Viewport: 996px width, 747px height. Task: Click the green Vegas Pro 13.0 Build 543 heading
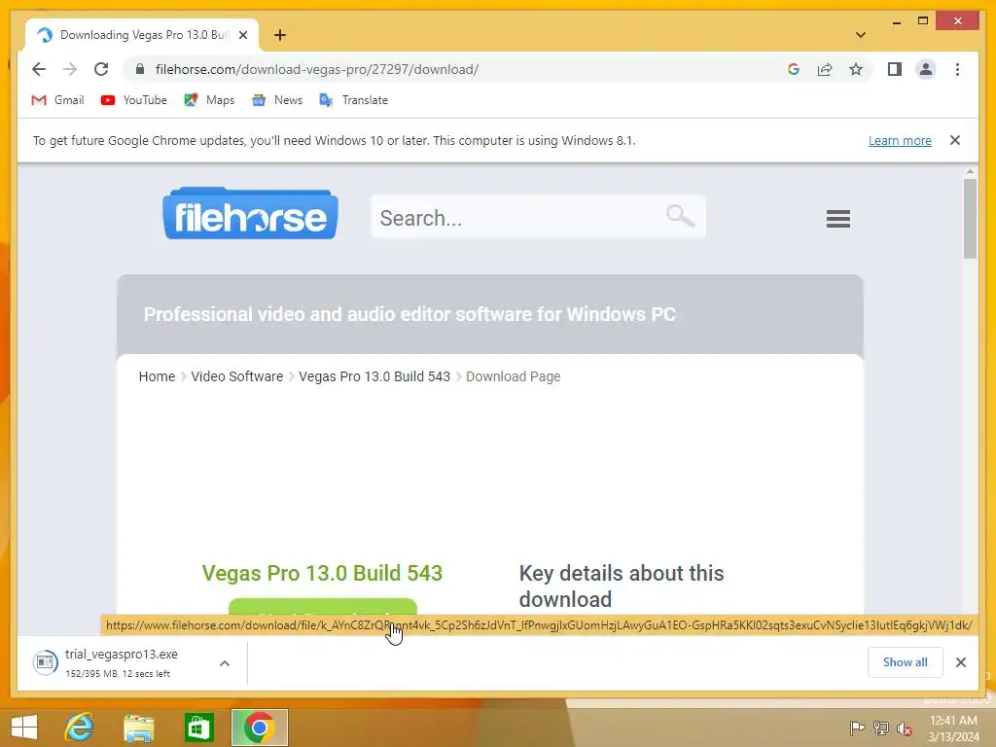(x=322, y=573)
